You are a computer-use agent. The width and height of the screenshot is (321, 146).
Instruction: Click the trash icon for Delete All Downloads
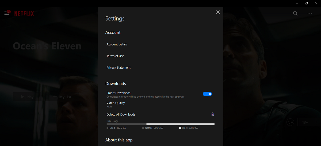pyautogui.click(x=213, y=114)
